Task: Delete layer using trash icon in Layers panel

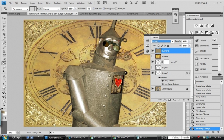Action: pos(188,100)
